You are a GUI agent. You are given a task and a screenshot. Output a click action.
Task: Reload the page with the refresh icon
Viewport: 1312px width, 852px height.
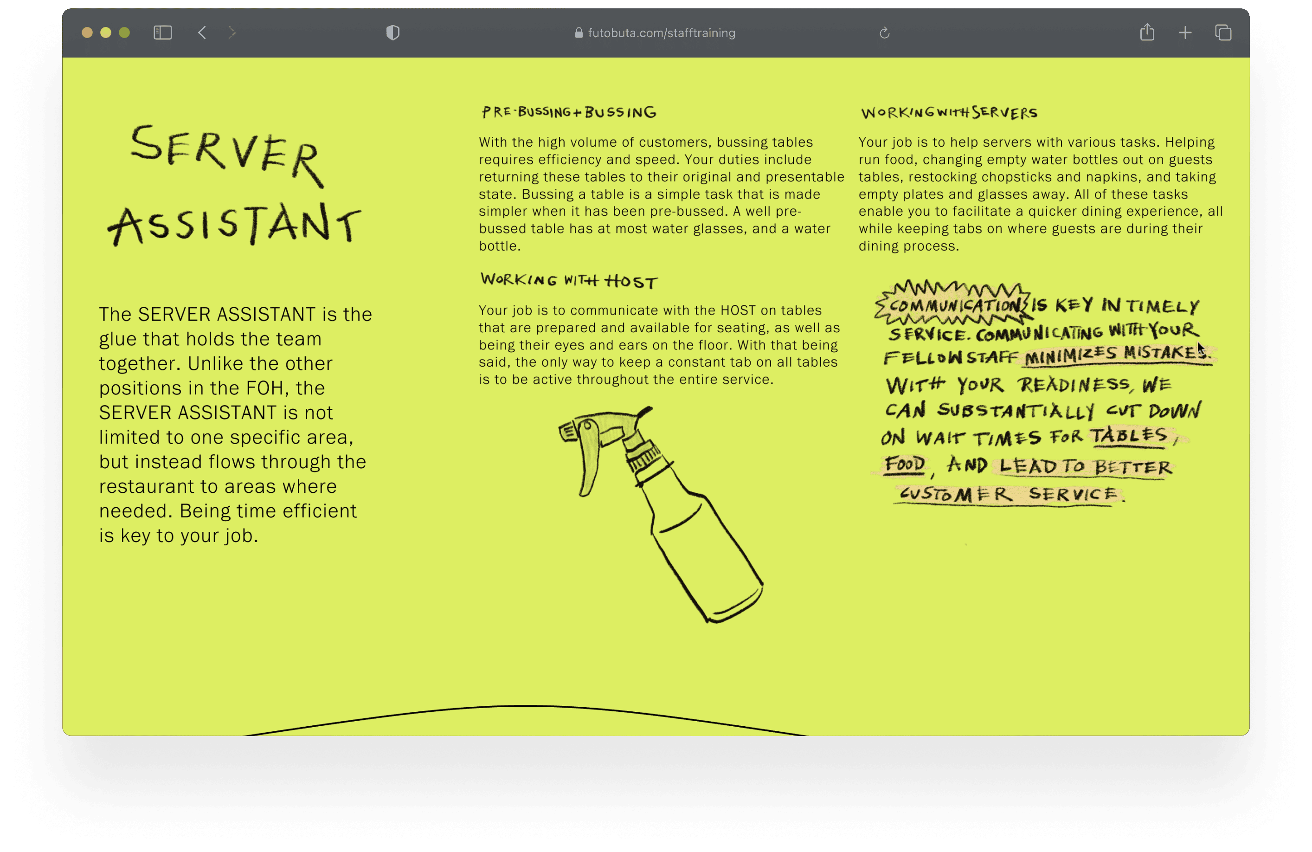pos(884,33)
